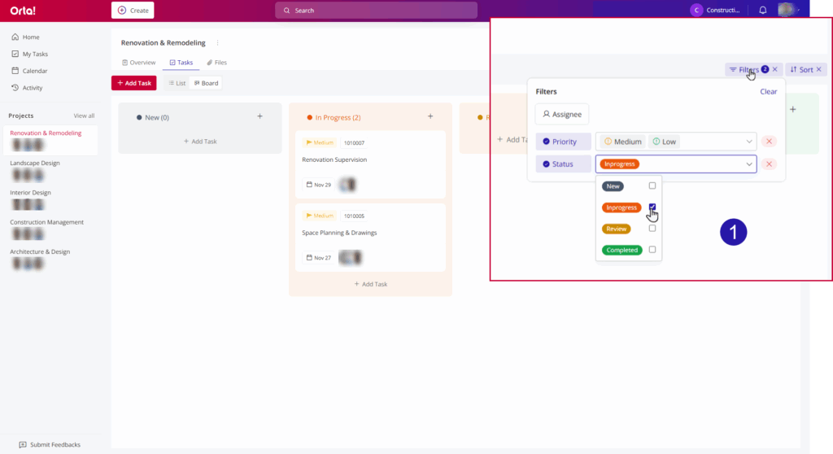The height and width of the screenshot is (454, 833).
Task: Select the orange Review status tag
Action: coord(616,229)
